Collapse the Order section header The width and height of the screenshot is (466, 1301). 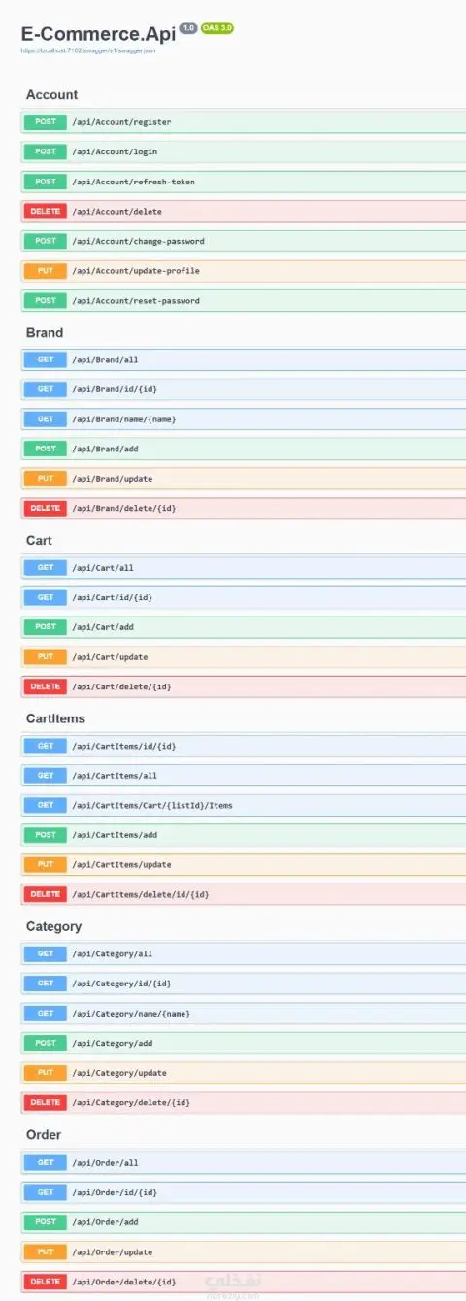click(x=44, y=1134)
